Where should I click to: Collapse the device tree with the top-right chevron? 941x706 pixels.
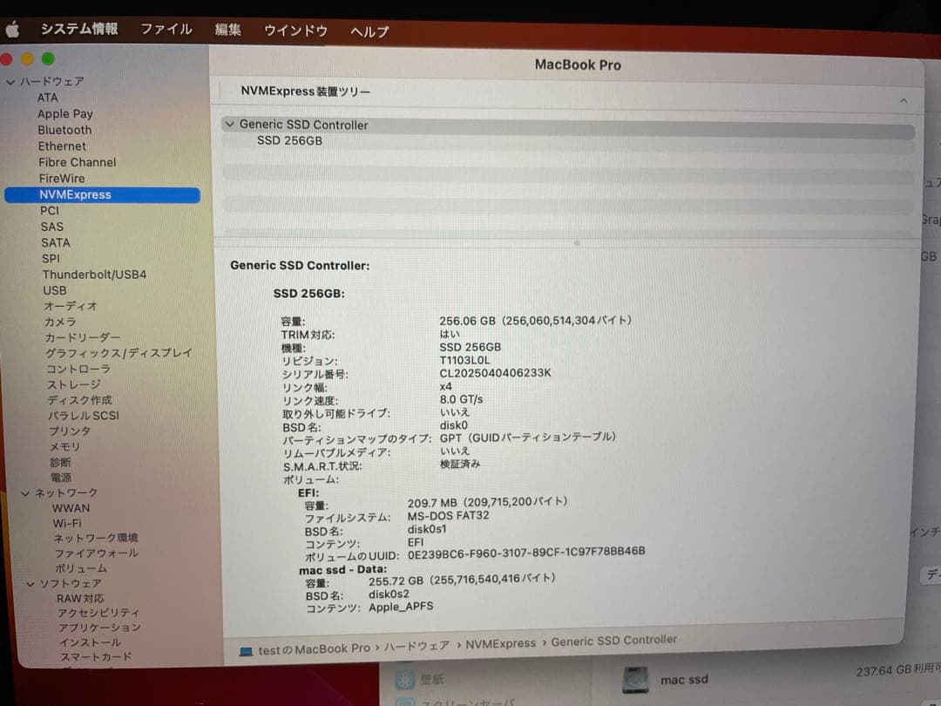click(x=904, y=99)
